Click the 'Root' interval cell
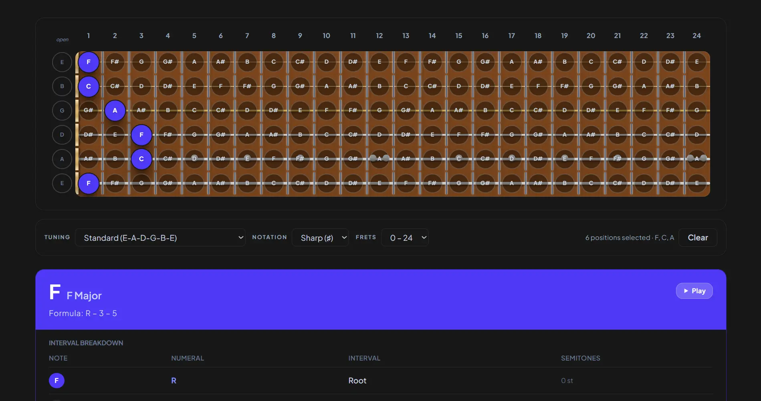The height and width of the screenshot is (401, 761). [x=357, y=381]
